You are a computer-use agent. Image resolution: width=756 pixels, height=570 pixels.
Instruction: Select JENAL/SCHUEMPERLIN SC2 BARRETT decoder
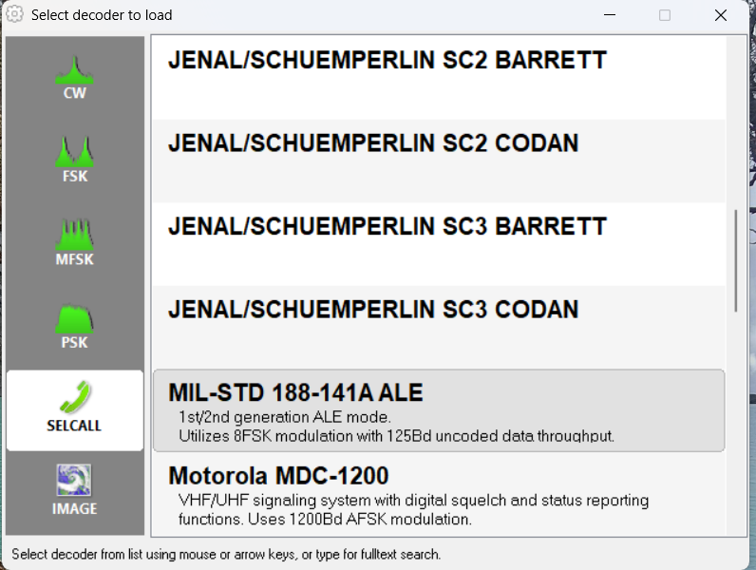tap(387, 61)
